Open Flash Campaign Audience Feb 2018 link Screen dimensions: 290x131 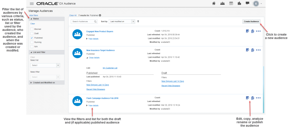click(x=102, y=98)
